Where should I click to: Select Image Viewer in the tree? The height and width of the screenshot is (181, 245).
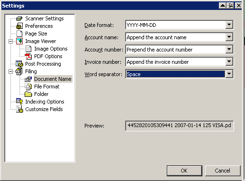click(41, 41)
